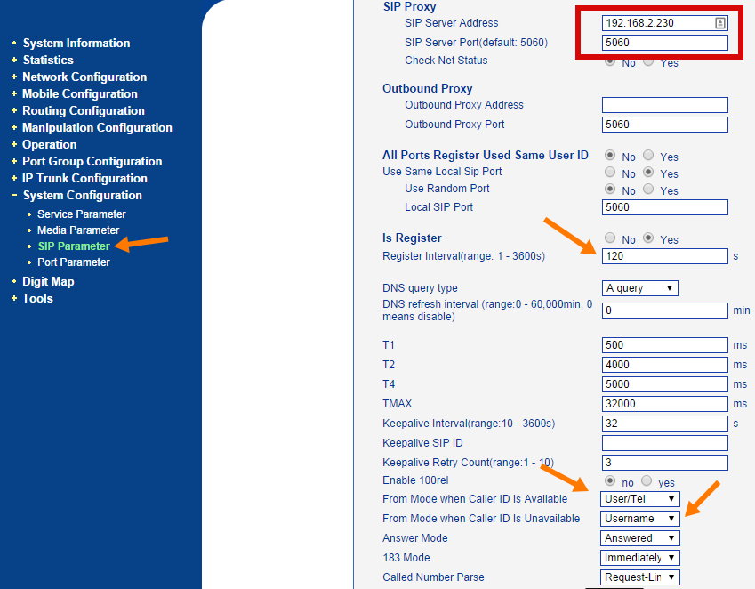Click the Keepalive SIP ID field

pyautogui.click(x=664, y=443)
